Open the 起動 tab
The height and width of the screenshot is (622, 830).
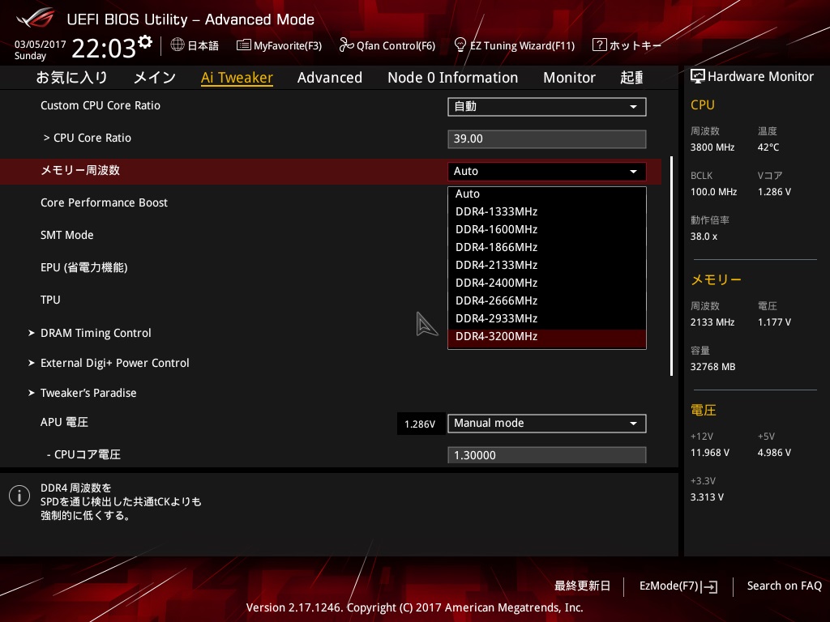(631, 78)
